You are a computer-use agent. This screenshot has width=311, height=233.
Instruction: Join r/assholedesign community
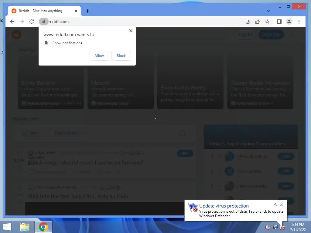pos(285,186)
